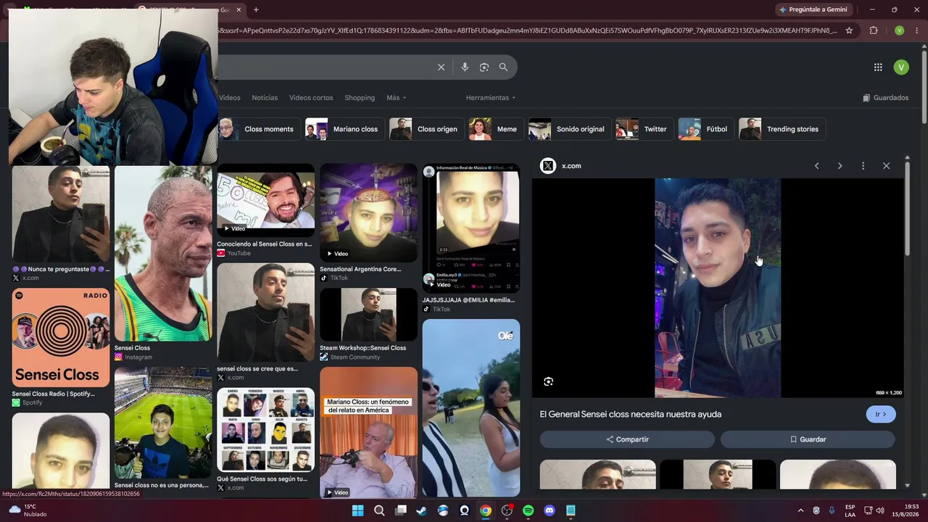The width and height of the screenshot is (928, 522).
Task: Show hidden system tray icons
Action: pyautogui.click(x=800, y=510)
